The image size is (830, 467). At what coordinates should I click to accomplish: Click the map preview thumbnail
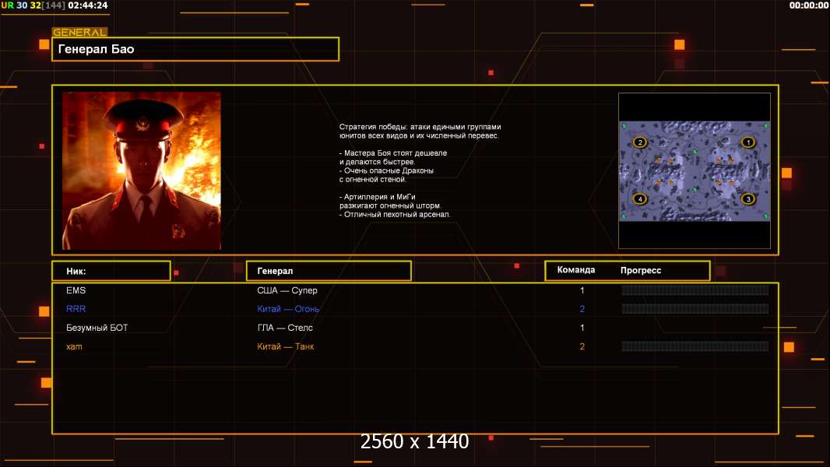(695, 170)
